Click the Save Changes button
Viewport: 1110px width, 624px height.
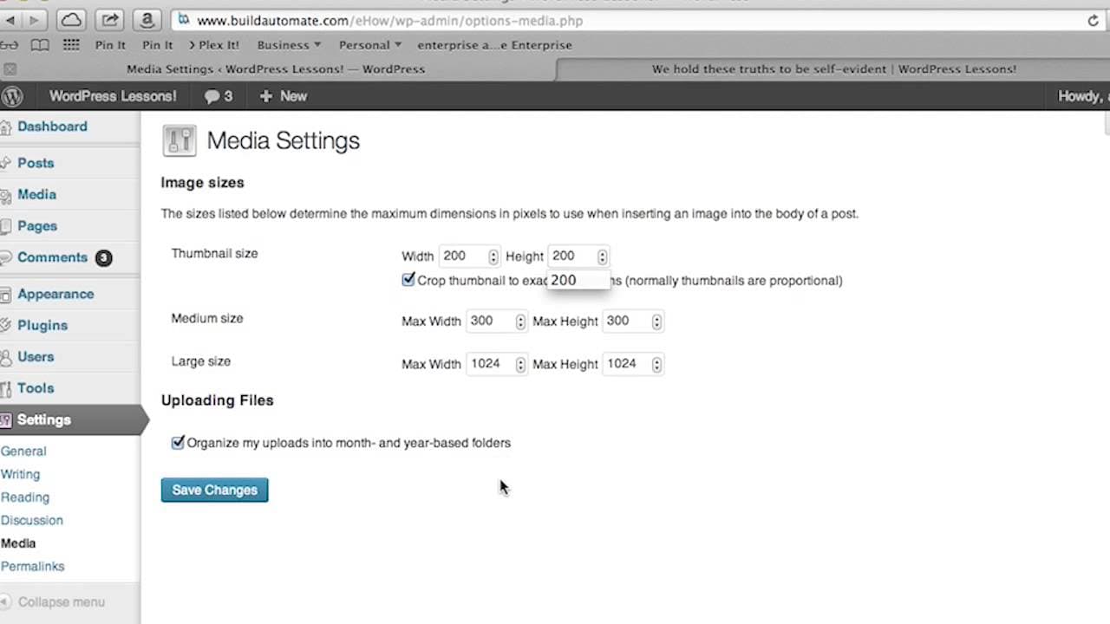214,490
